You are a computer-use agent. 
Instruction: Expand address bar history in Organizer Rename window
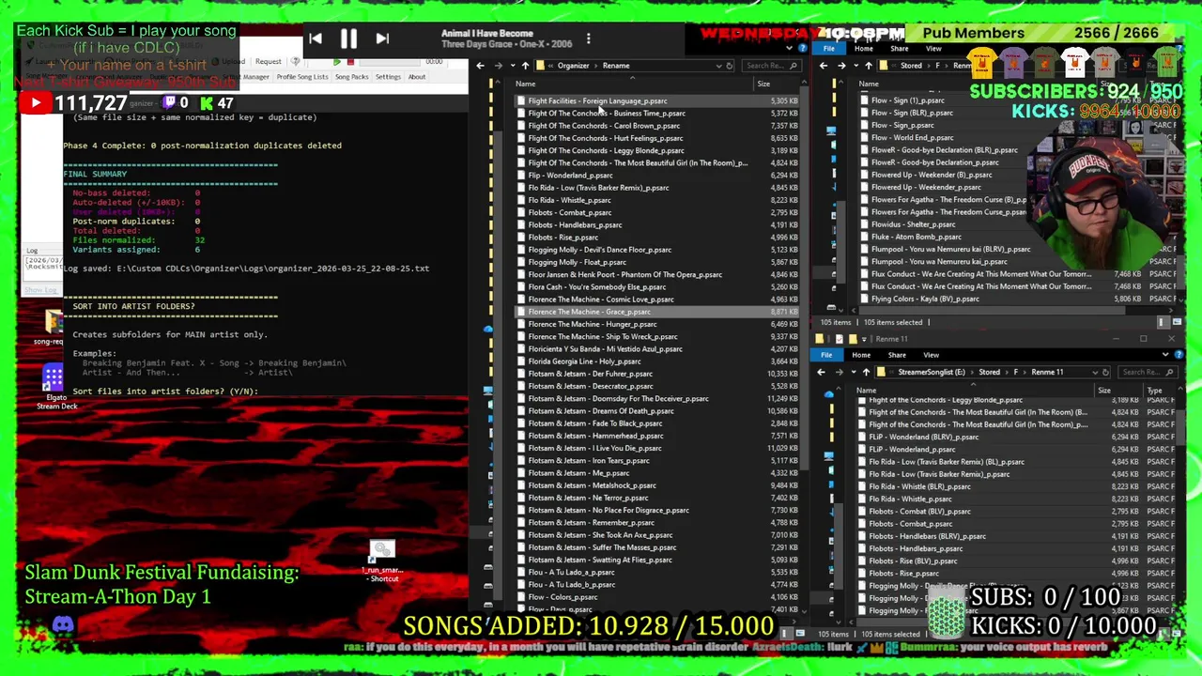pos(719,66)
